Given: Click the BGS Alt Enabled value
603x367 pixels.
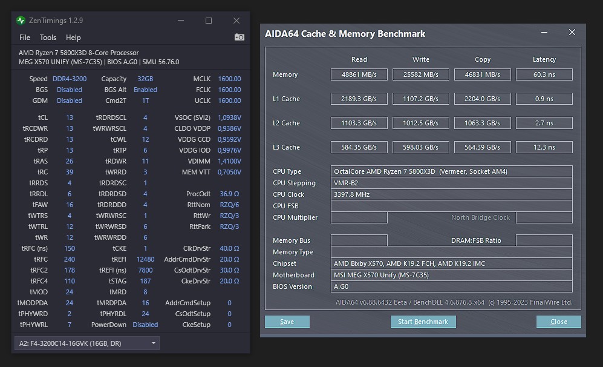Looking at the screenshot, I should pos(145,90).
